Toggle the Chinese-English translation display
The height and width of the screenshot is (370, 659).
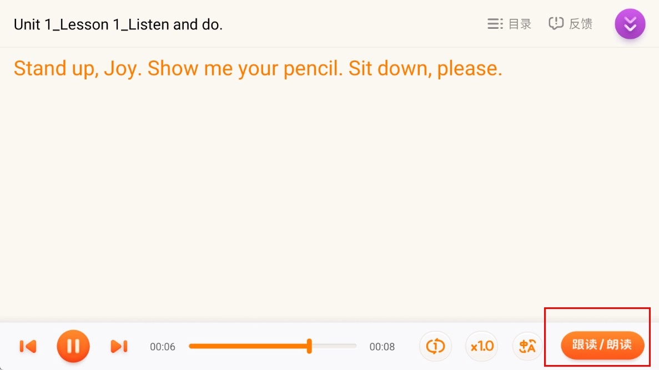[x=528, y=346]
